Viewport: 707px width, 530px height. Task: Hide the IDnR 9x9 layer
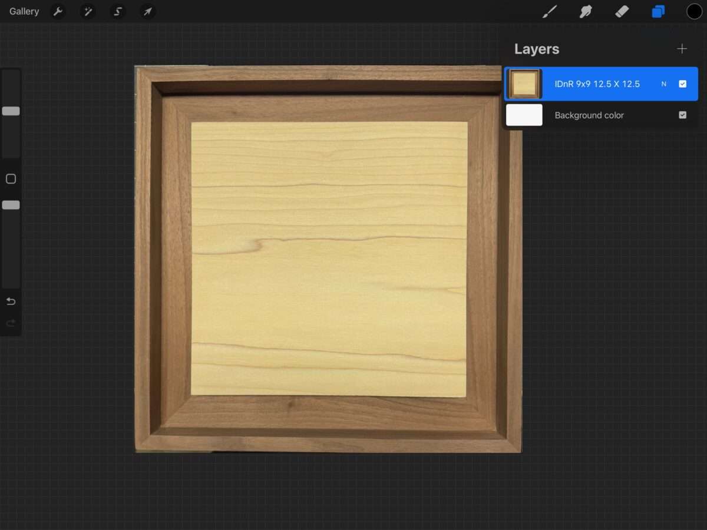point(682,84)
